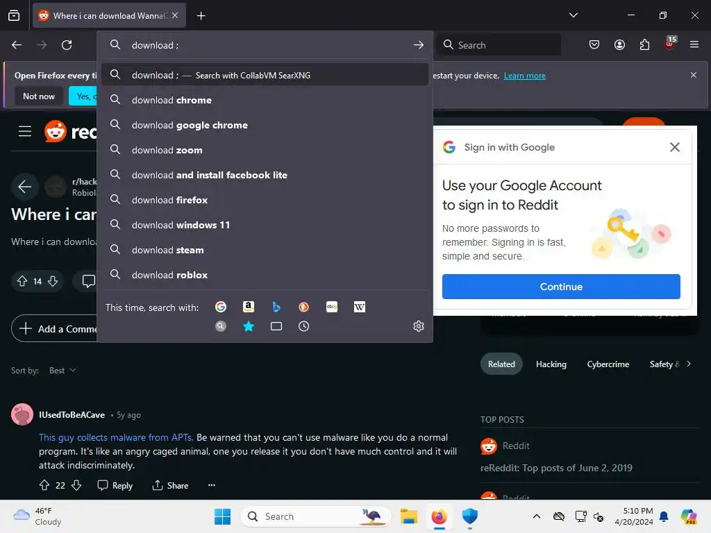Reply to IUsedToBeACave's comment
The height and width of the screenshot is (533, 711).
tap(115, 485)
